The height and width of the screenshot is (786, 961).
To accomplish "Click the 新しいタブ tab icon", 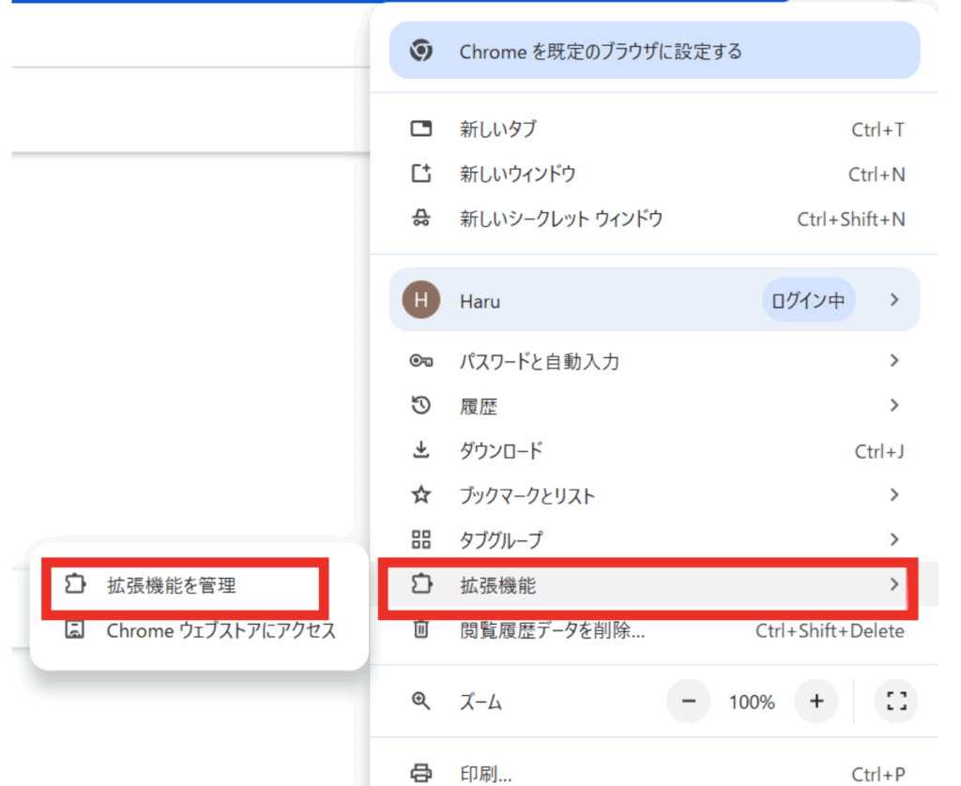I will 421,128.
